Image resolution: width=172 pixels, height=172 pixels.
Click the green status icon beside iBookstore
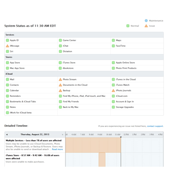(60, 68)
